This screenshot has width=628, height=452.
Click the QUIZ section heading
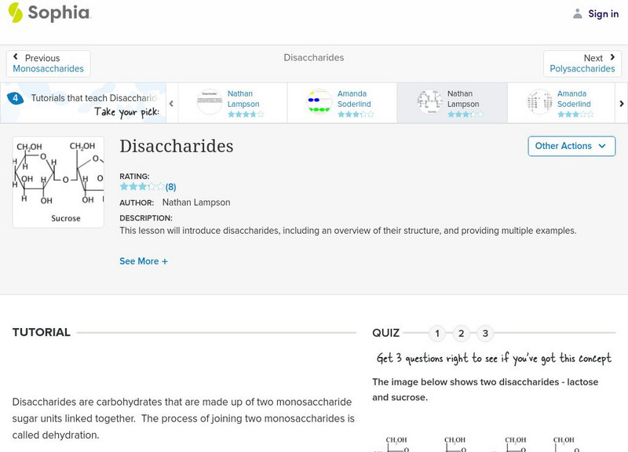385,333
